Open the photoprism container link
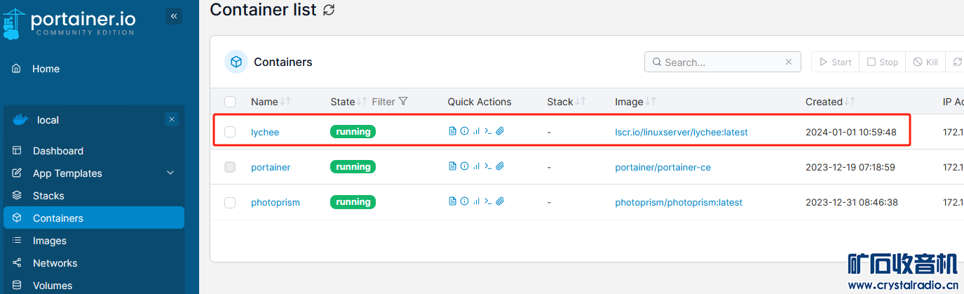The width and height of the screenshot is (964, 294). (x=275, y=203)
